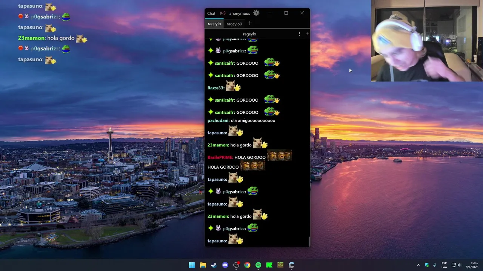Switch to the rageylo0 tab
The width and height of the screenshot is (483, 271).
[234, 24]
